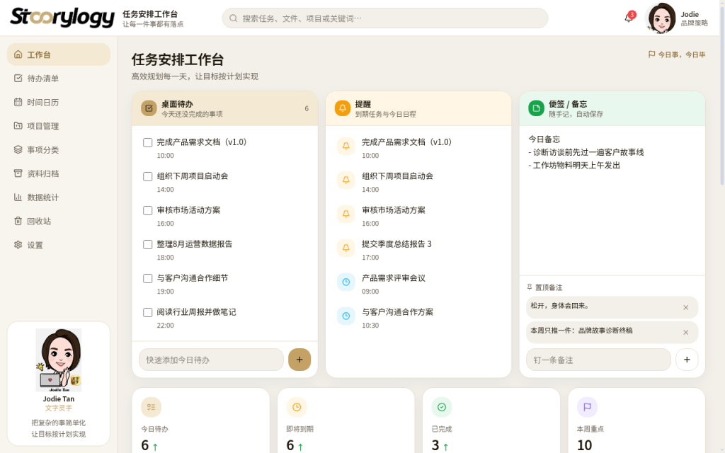The height and width of the screenshot is (453, 725).
Task: Click the gold plus button to add todo
Action: (x=299, y=360)
